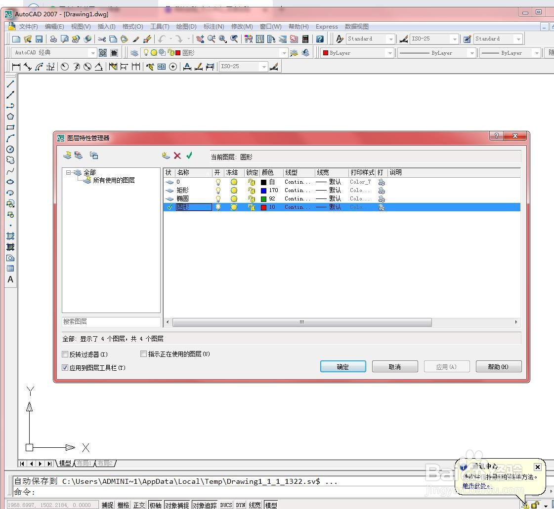Click the Plot printer icon in toolbar

click(53, 39)
